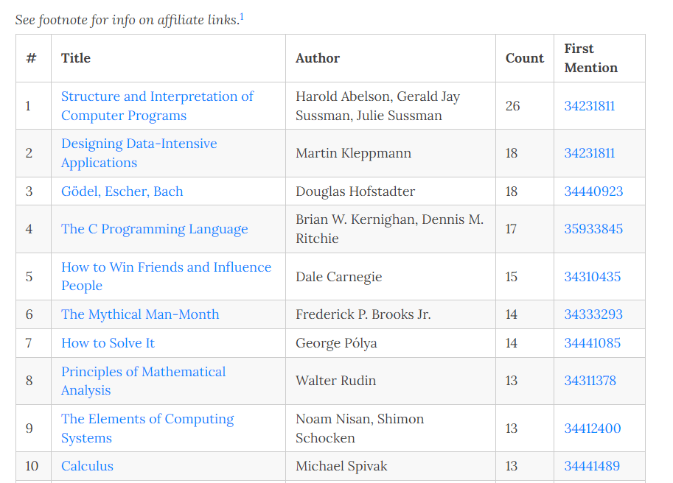The image size is (673, 483).
Task: Open footnote 1 superscript about affiliate links
Action: pyautogui.click(x=242, y=17)
